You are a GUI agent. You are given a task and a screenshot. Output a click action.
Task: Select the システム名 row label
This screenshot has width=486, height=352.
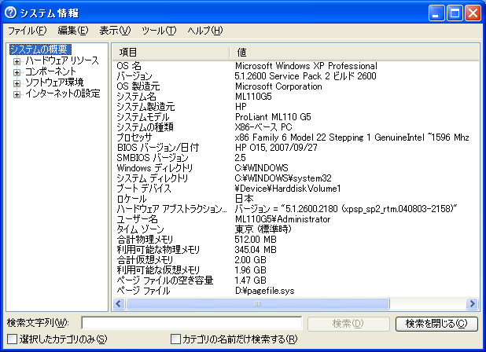pos(136,97)
